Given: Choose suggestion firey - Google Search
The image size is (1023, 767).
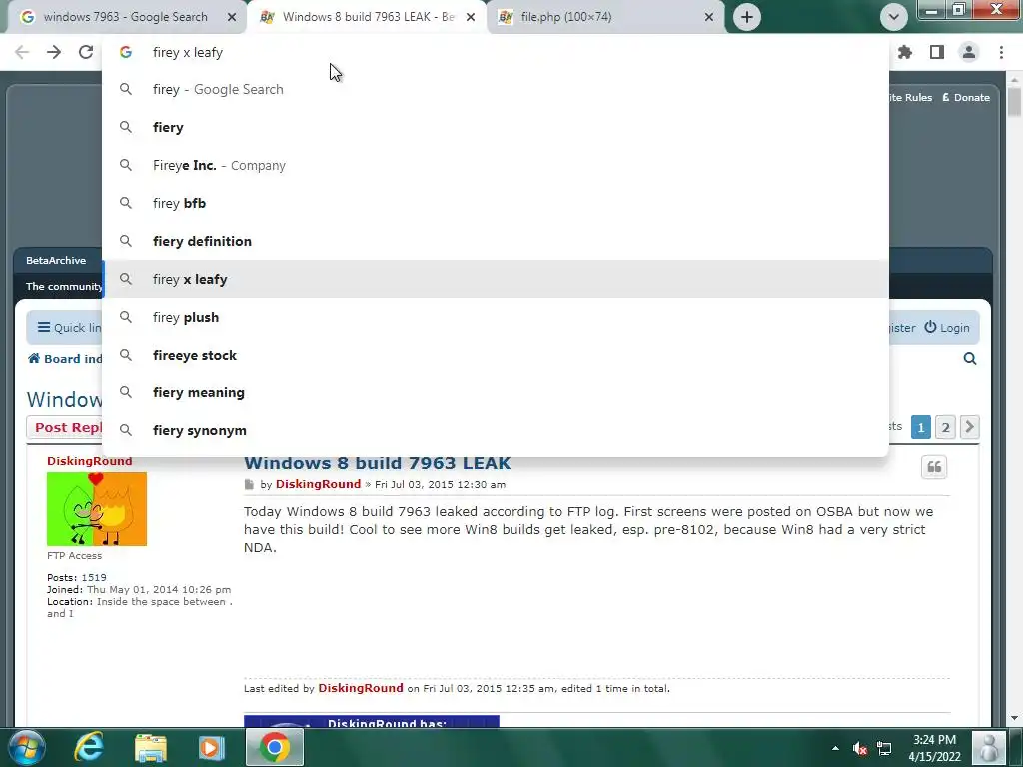Looking at the screenshot, I should [496, 89].
